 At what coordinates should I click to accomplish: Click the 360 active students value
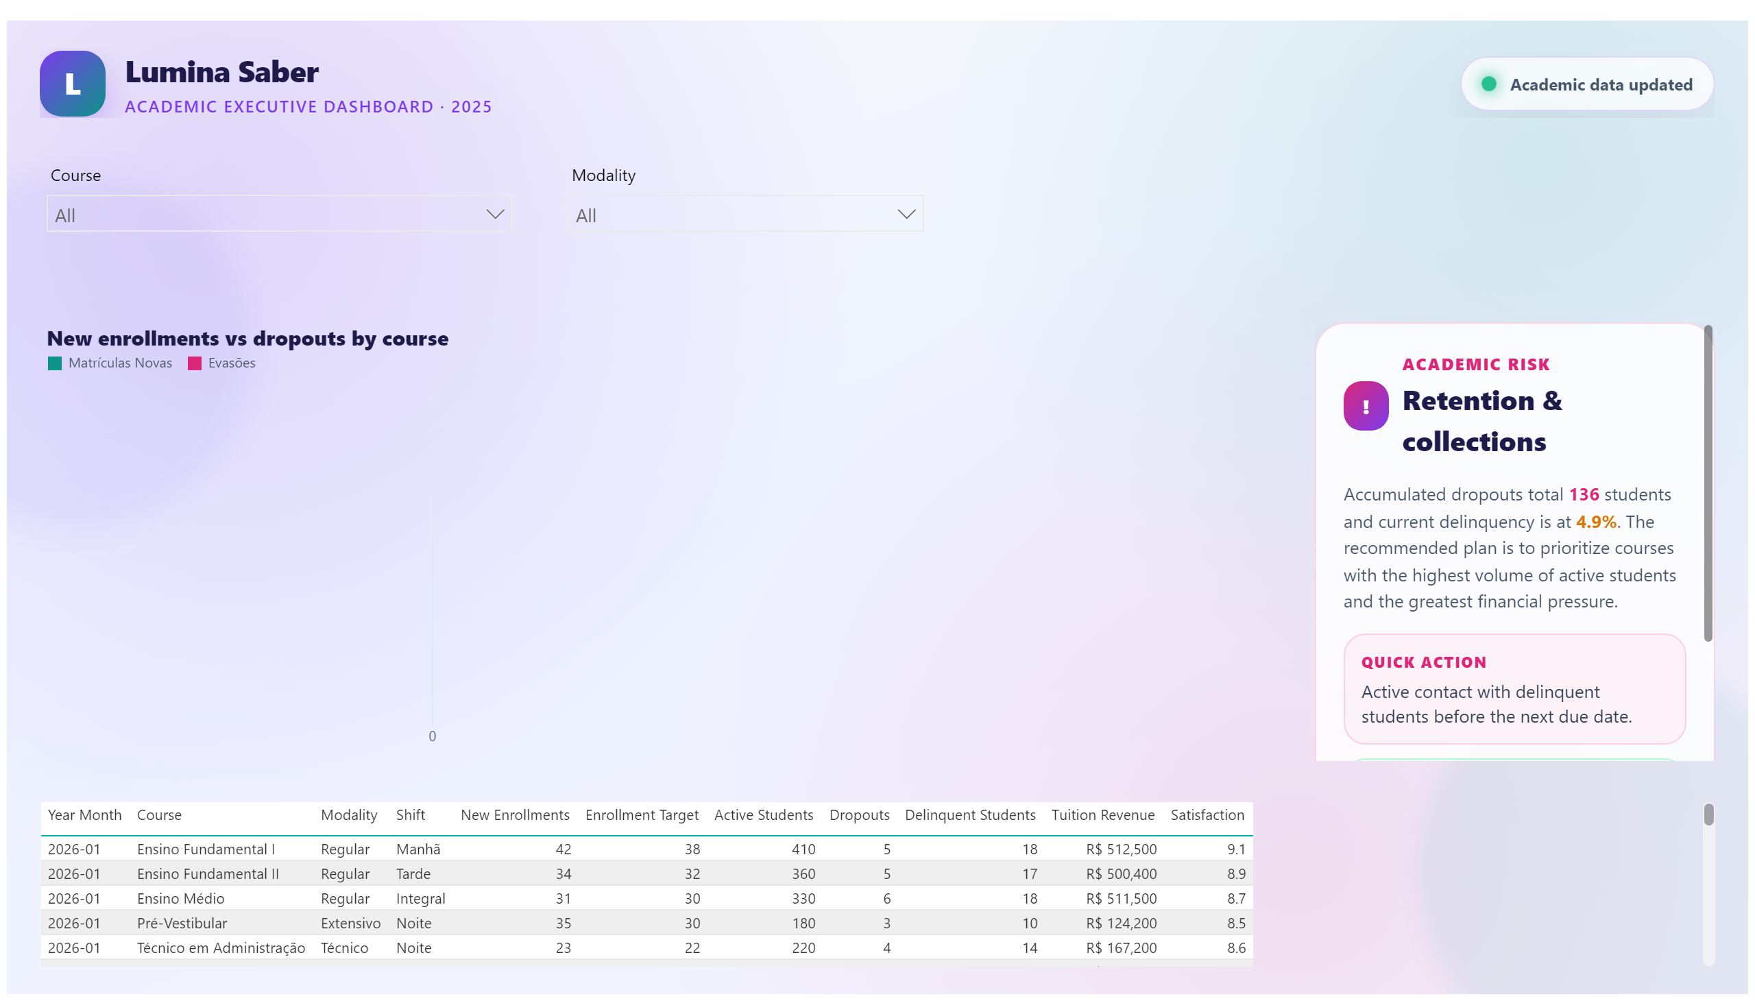pyautogui.click(x=803, y=873)
